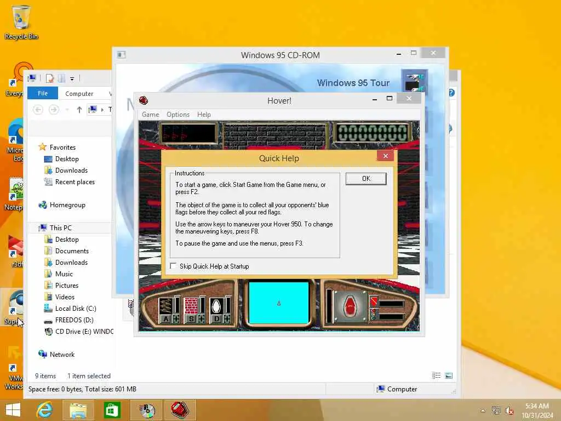This screenshot has height=421, width=561.
Task: Select Favorites in the navigation pane
Action: click(x=62, y=147)
